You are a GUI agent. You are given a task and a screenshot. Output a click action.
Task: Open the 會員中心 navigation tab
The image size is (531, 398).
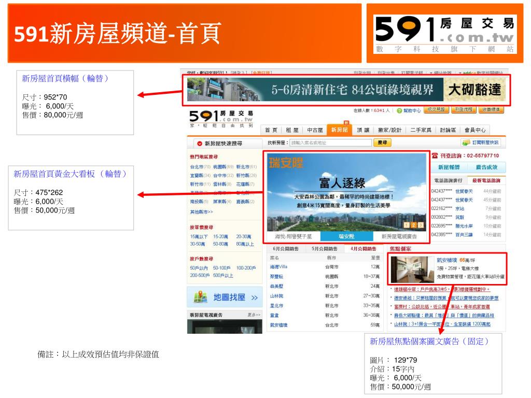[475, 130]
